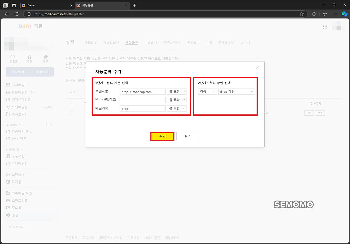350x244 pixels.
Task: Open the 메일함관리 settings tab
Action: (111, 42)
